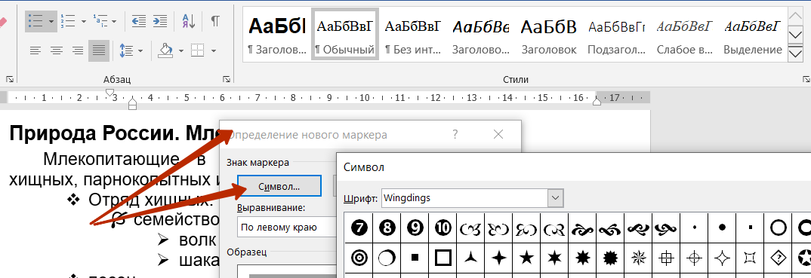Align text to the left
Viewport: 811px width, 278px height.
click(35, 50)
